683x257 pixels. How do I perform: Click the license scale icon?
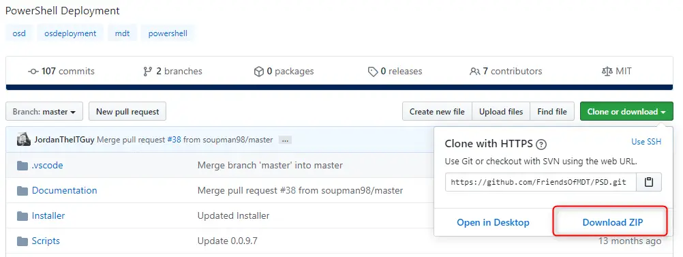pos(607,72)
